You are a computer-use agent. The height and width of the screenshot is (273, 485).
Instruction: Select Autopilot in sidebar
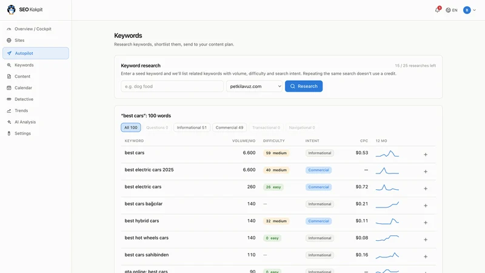[36, 53]
